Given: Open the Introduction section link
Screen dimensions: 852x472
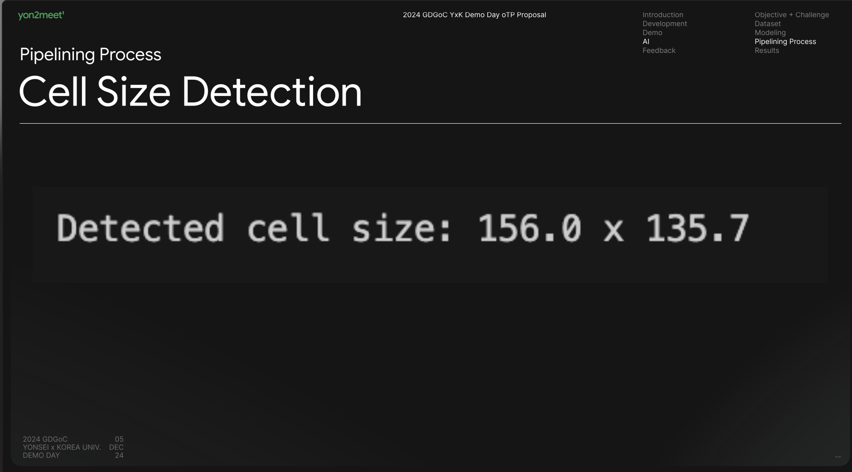Looking at the screenshot, I should 663,15.
